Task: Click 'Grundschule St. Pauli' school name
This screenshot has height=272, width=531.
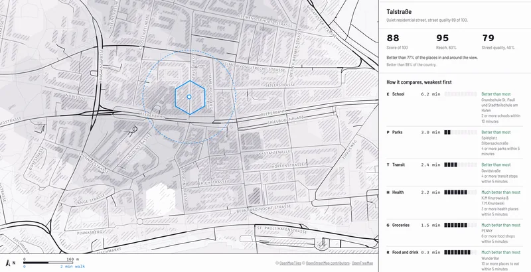Action: coord(499,100)
